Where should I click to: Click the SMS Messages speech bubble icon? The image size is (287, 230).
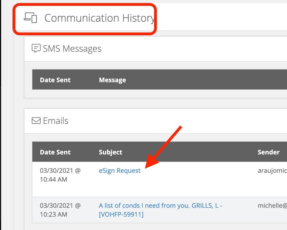pos(36,48)
